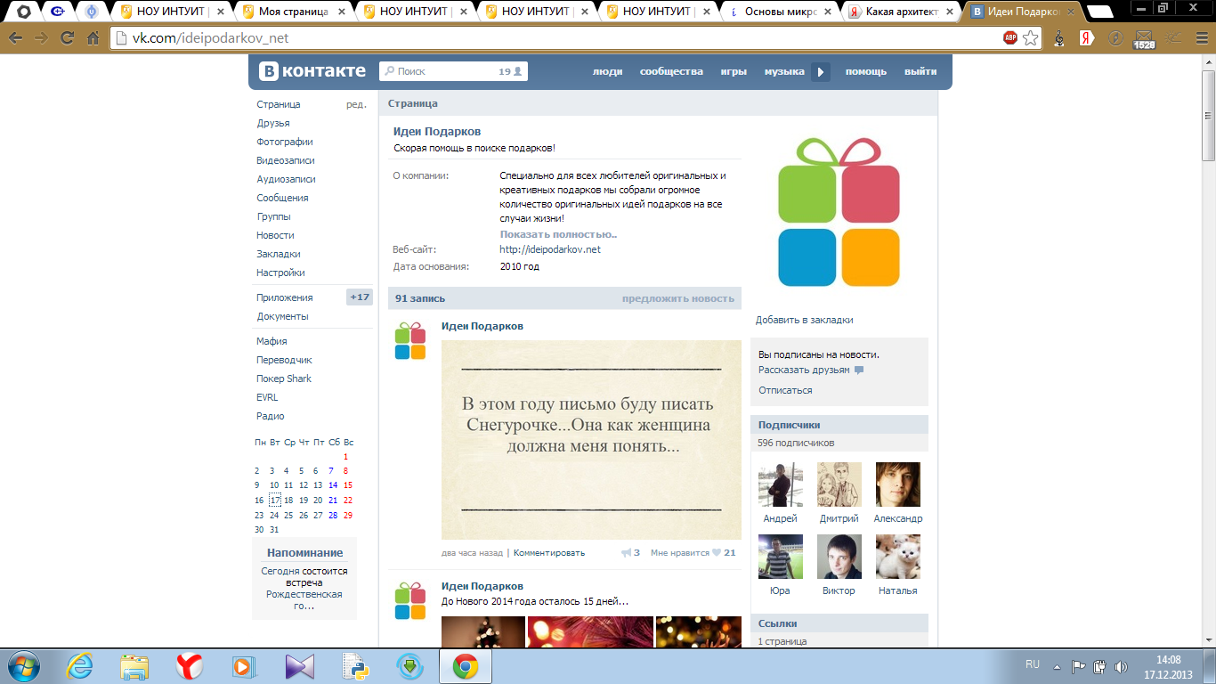Open the green download arrow taskbar app
This screenshot has height=684, width=1216.
tap(409, 666)
